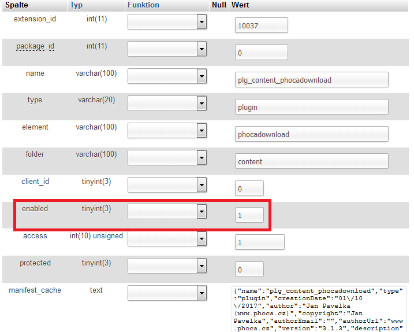
Task: Click the extension_id value field containing 10037
Action: click(261, 26)
